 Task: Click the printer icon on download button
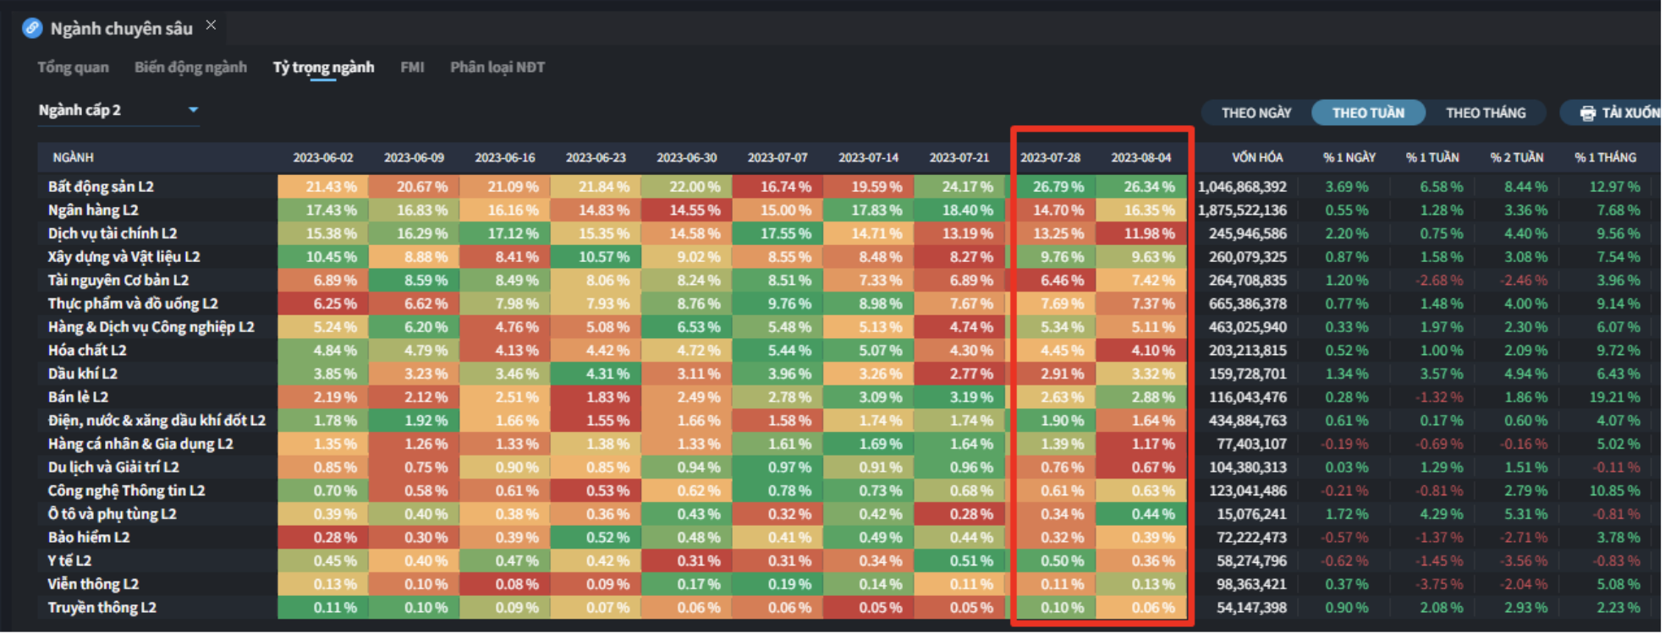tap(1587, 113)
